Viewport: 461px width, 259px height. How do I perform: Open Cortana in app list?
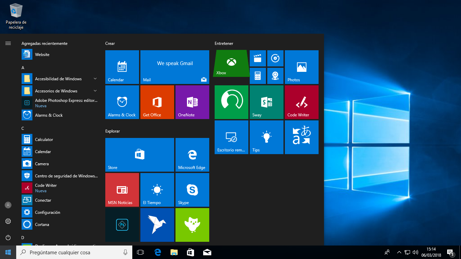(60, 225)
